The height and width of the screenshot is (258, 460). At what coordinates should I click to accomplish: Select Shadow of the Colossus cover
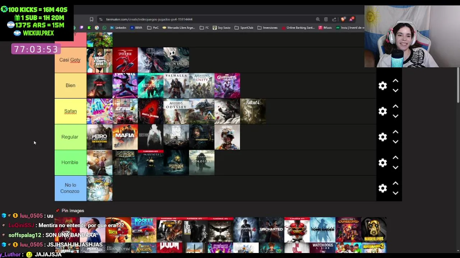(x=202, y=162)
